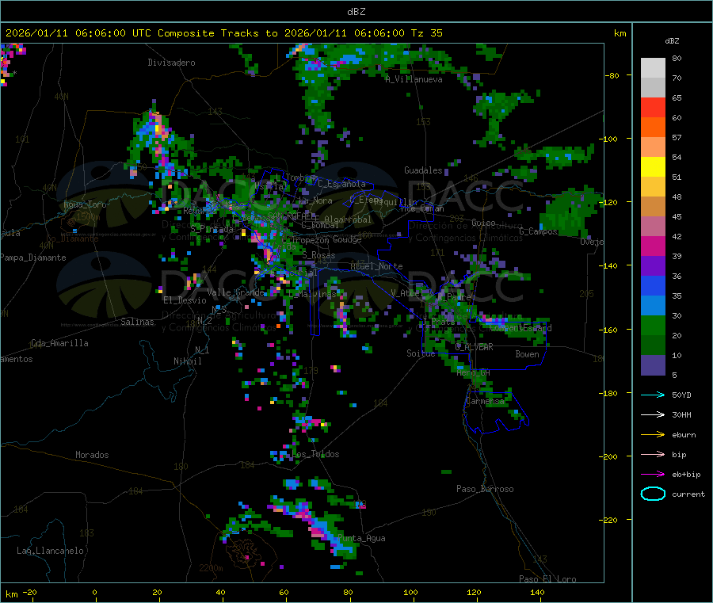
Task: Click the C_Española map label
Action: [341, 184]
